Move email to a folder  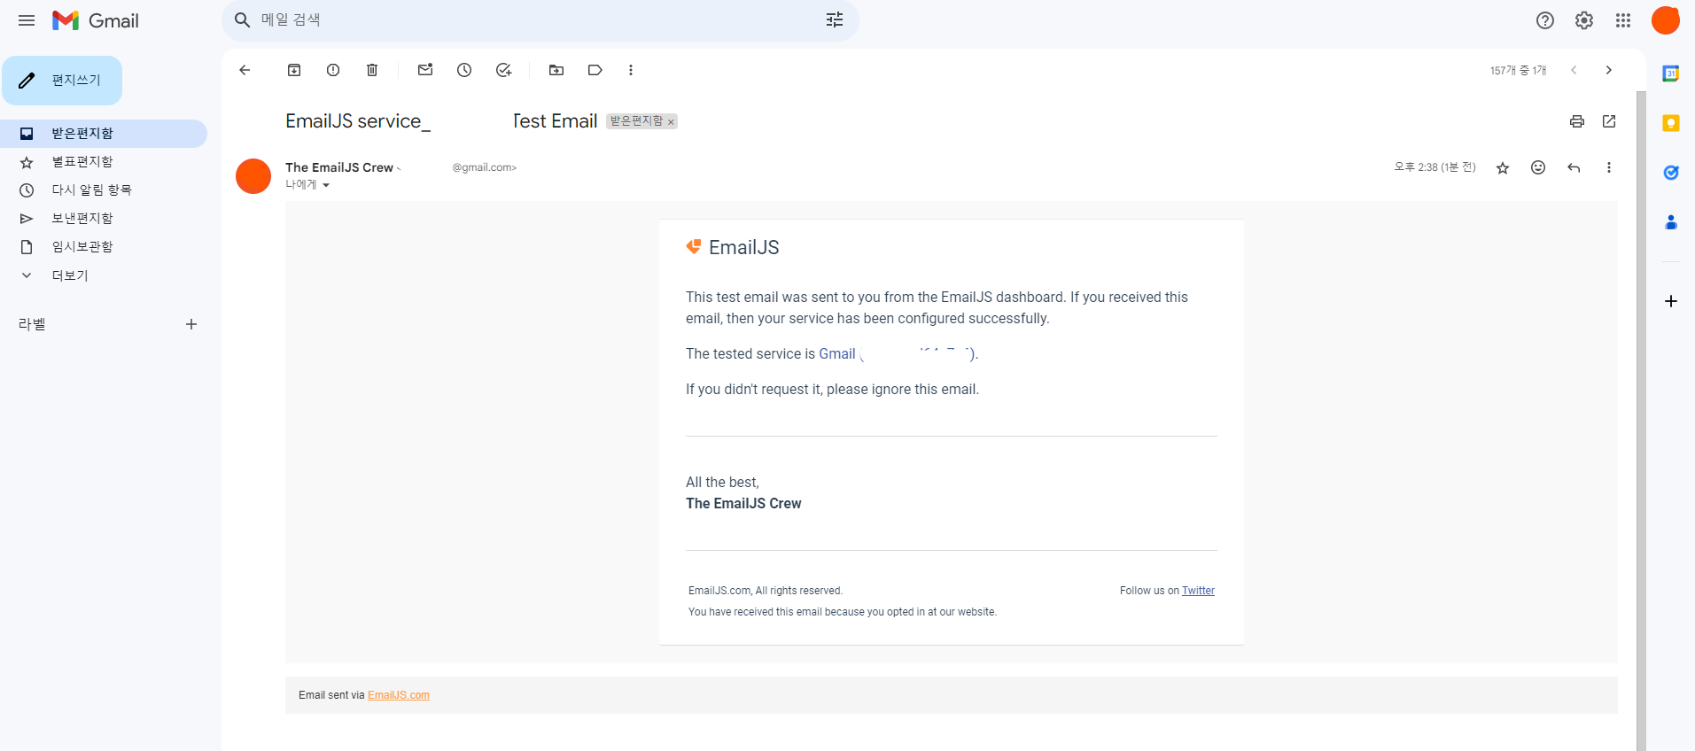click(x=556, y=70)
